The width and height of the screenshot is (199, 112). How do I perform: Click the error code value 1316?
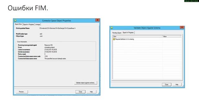point(46,56)
